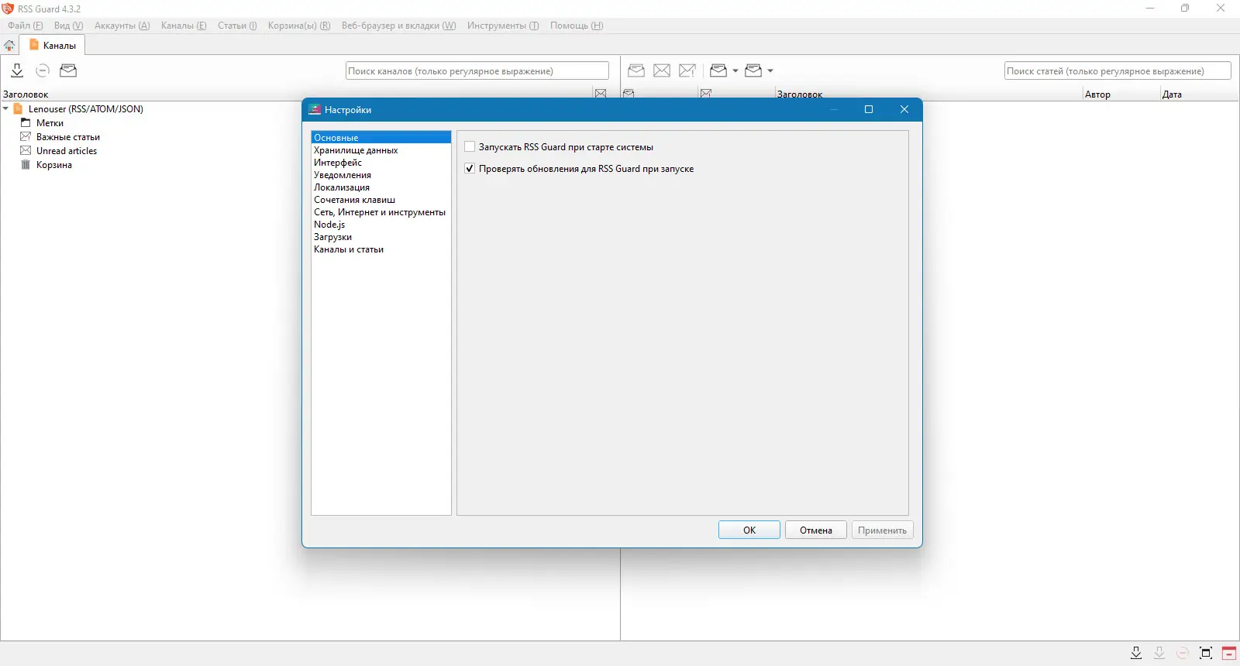The width and height of the screenshot is (1240, 666).
Task: Open the first envelope dropdown arrow
Action: point(735,71)
